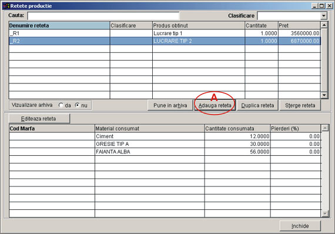Click the 'Lucrare tip 1' product cell

[199, 34]
